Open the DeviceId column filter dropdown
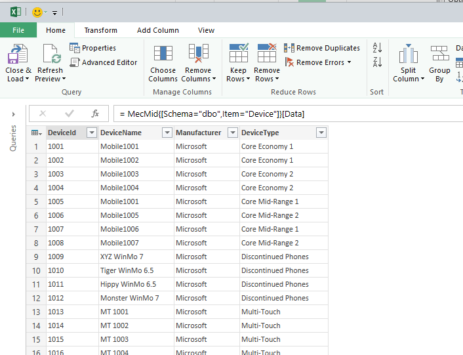This screenshot has width=463, height=355. tap(92, 133)
